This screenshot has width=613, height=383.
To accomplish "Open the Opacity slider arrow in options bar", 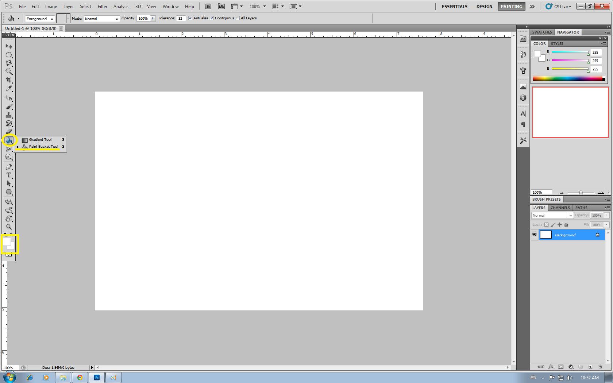I will click(153, 18).
